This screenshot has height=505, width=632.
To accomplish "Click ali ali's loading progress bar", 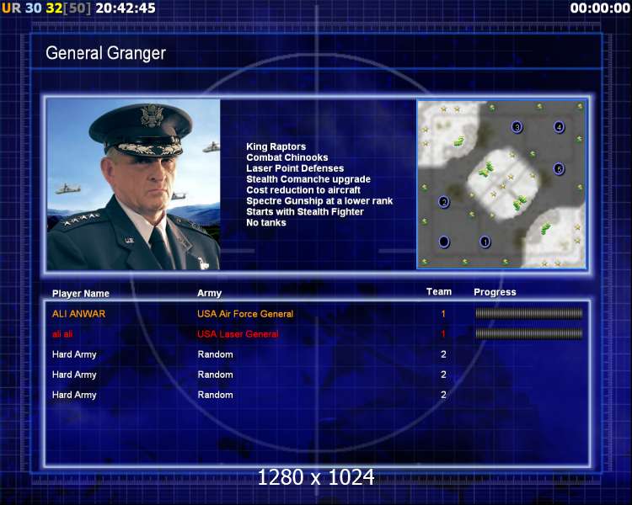I will click(529, 333).
